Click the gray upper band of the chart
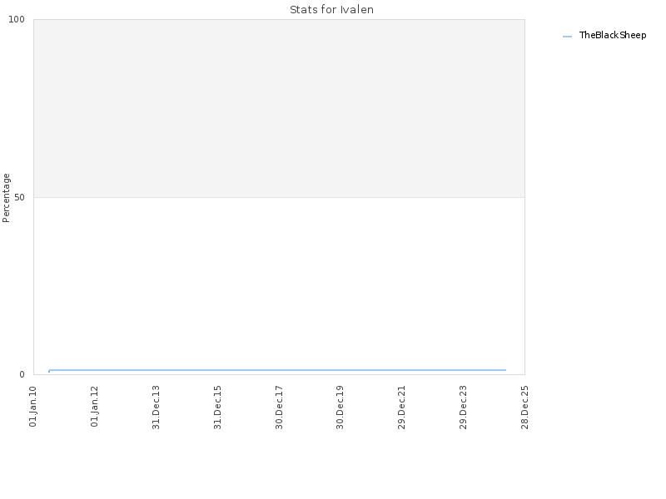The width and height of the screenshot is (666, 499). pyautogui.click(x=279, y=108)
